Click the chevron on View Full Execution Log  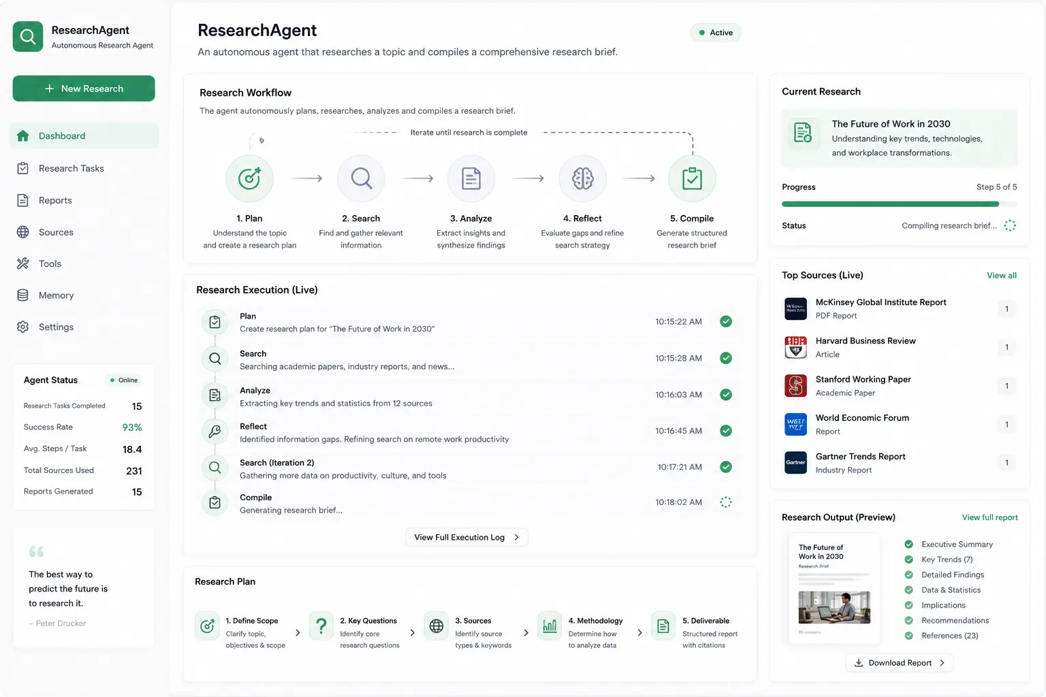point(516,537)
